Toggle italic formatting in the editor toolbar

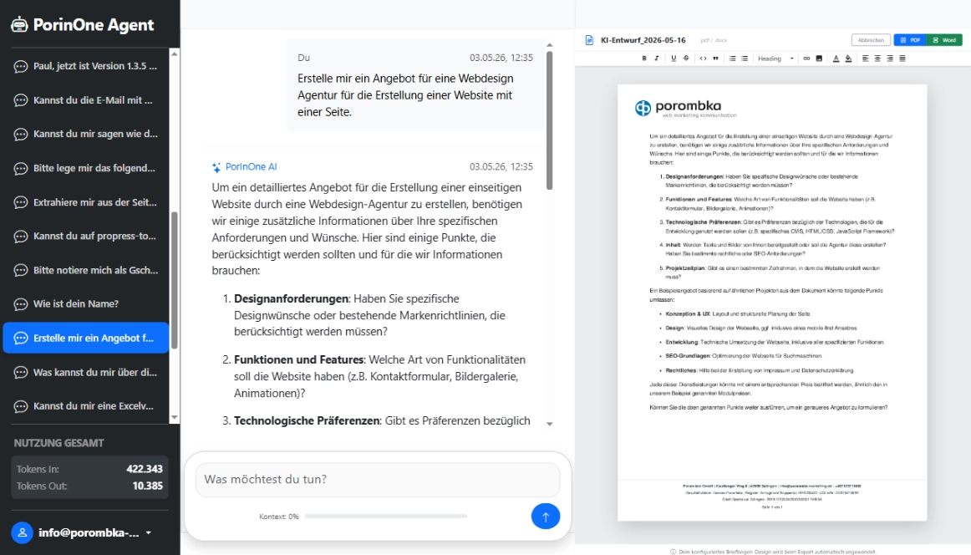pyautogui.click(x=657, y=59)
